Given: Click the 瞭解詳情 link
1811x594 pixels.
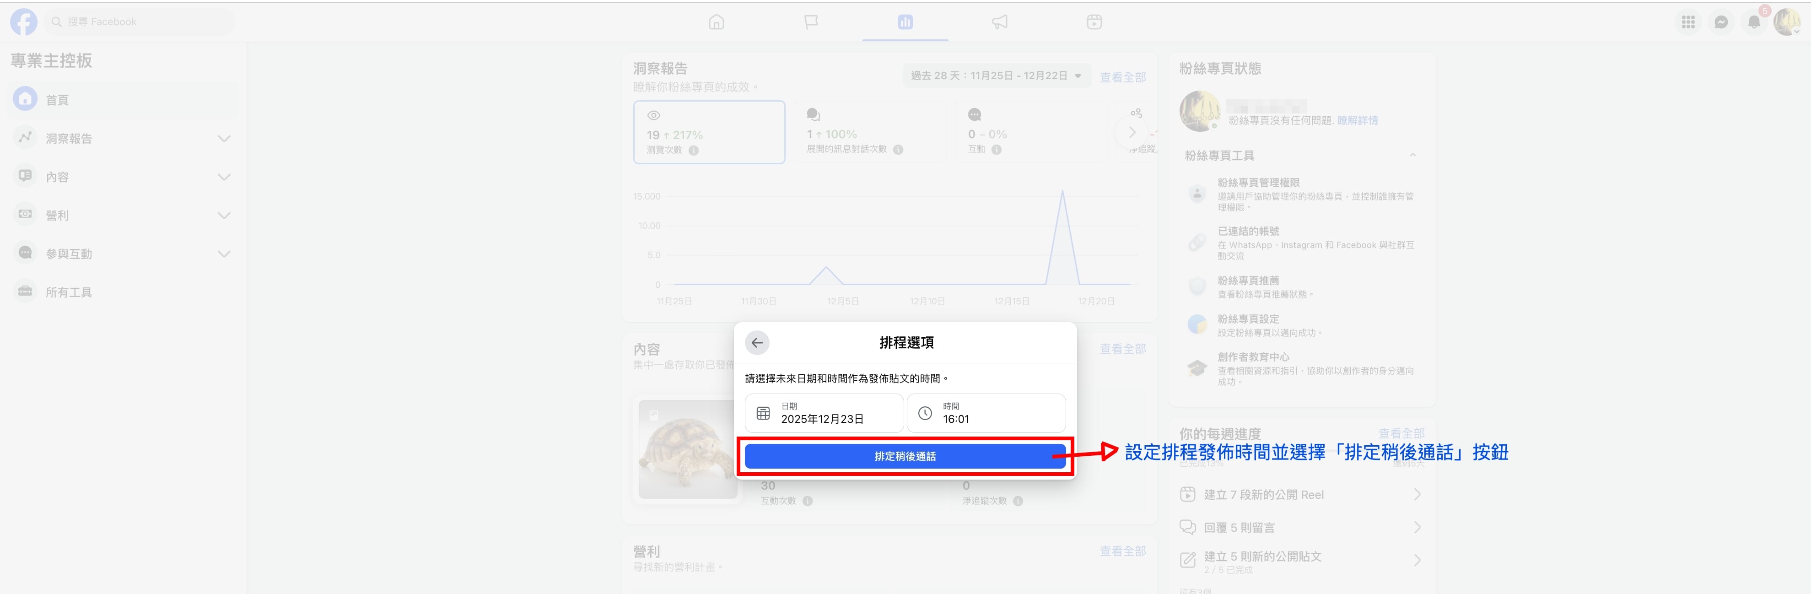Looking at the screenshot, I should [x=1357, y=121].
